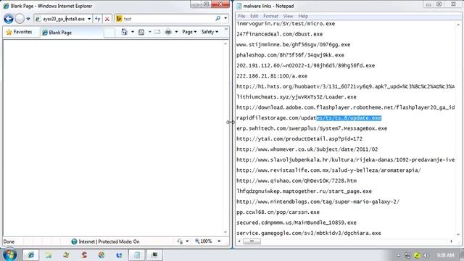Click the service.gamegogle.com dgchiara.exe line
Viewport: 464px width, 261px height.
tap(309, 233)
